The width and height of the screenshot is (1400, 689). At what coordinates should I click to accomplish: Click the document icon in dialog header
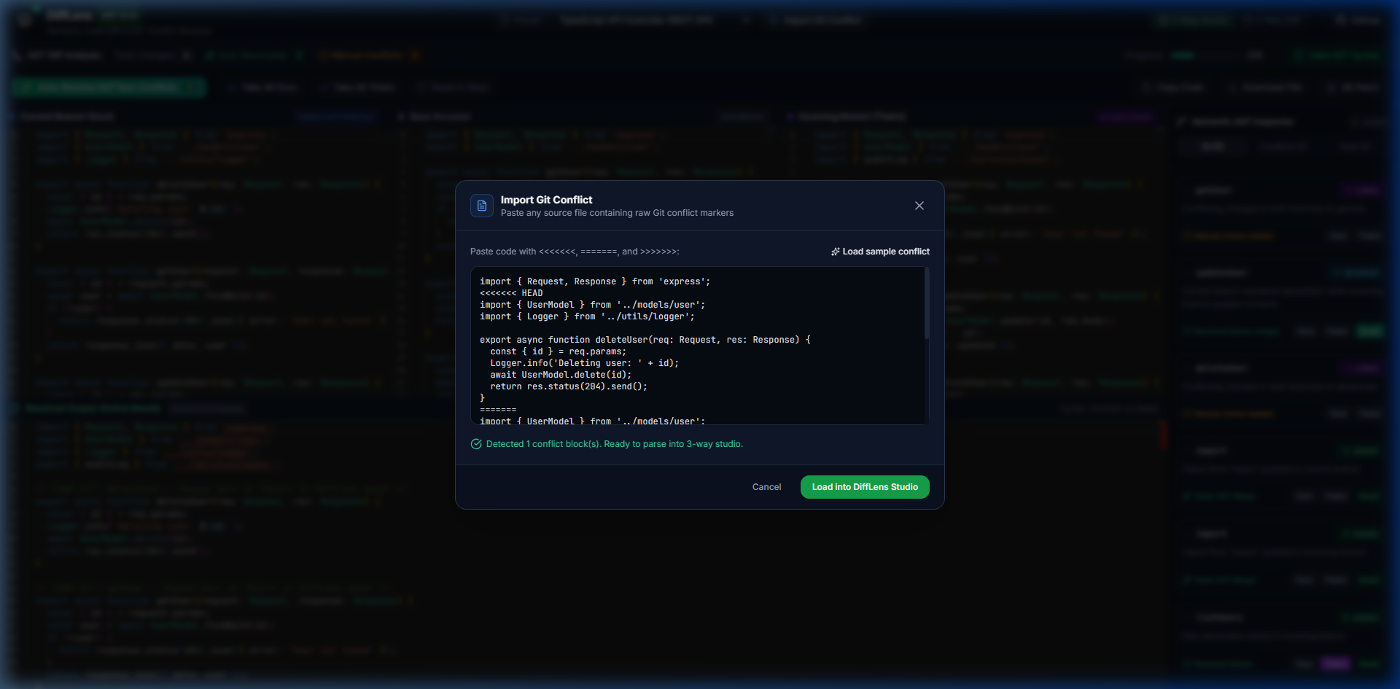click(482, 206)
